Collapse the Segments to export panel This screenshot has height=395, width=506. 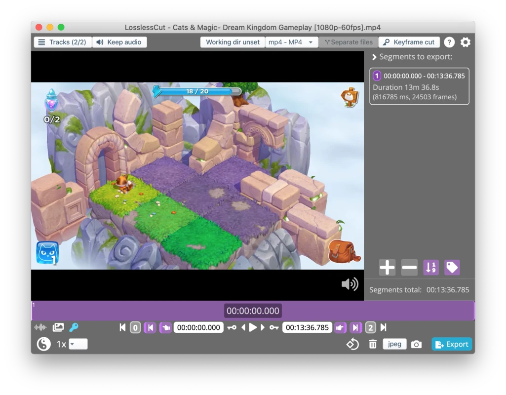pyautogui.click(x=374, y=57)
